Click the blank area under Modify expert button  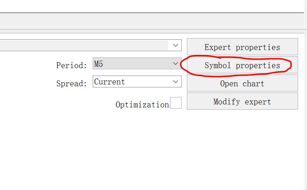242,137
